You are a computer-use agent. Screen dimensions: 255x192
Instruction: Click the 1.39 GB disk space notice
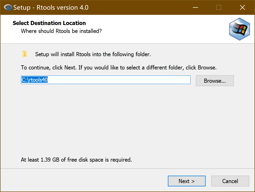(76, 160)
